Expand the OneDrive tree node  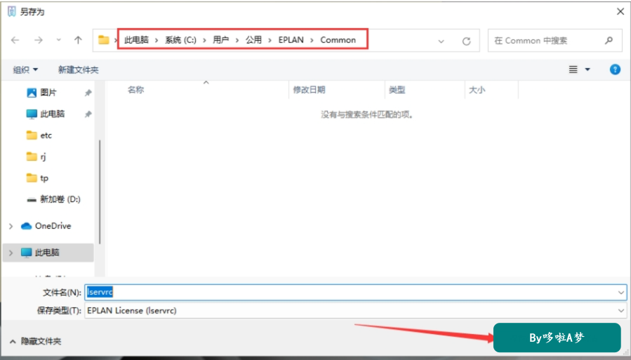[11, 226]
